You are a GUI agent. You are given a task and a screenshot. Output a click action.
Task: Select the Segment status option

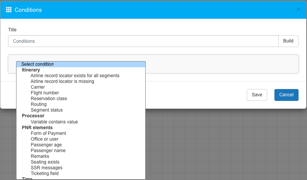[47, 110]
